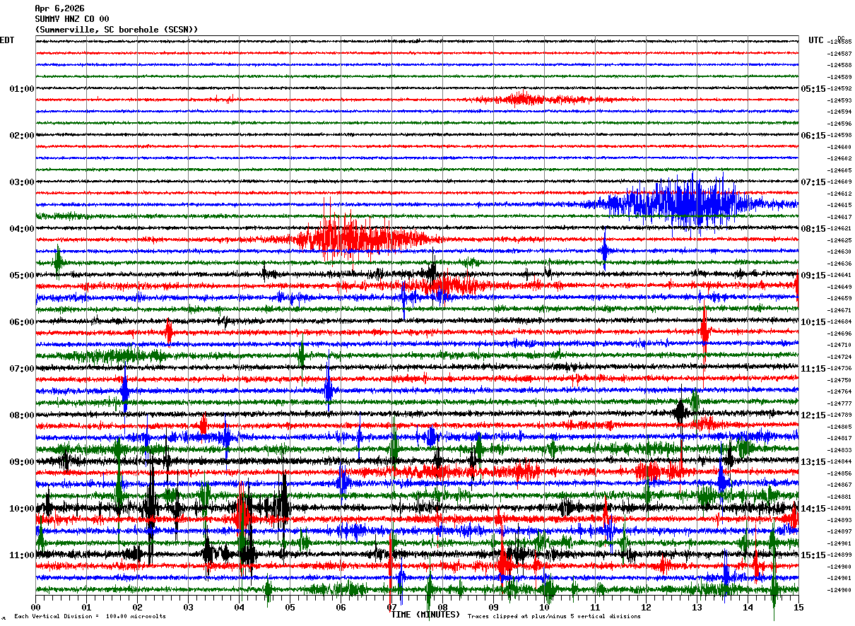
Task: Click the "04:00" EDT time label
Action: click(22, 229)
